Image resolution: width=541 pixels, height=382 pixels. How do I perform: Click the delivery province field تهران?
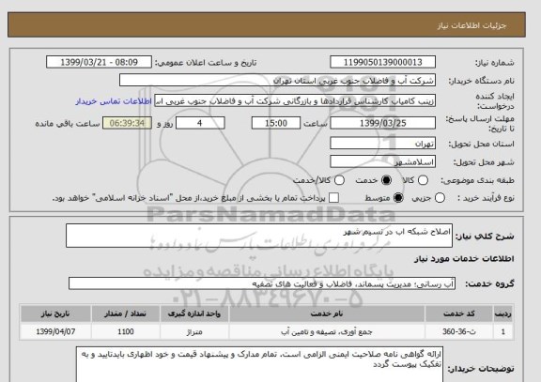pyautogui.click(x=382, y=144)
